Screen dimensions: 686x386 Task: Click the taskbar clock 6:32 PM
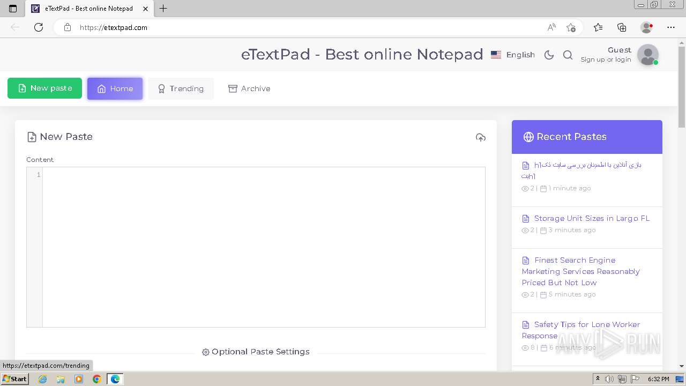(658, 379)
